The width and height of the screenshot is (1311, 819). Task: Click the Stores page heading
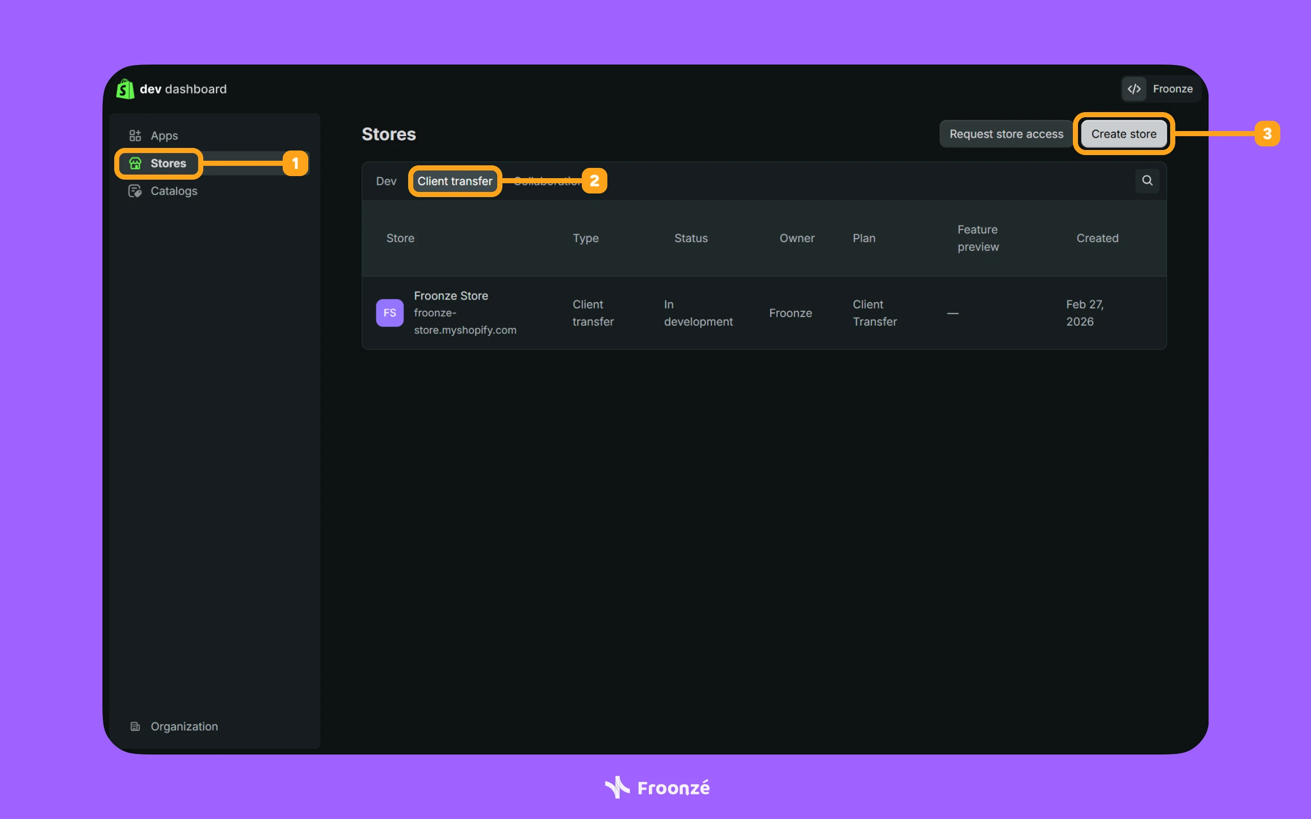pyautogui.click(x=389, y=134)
